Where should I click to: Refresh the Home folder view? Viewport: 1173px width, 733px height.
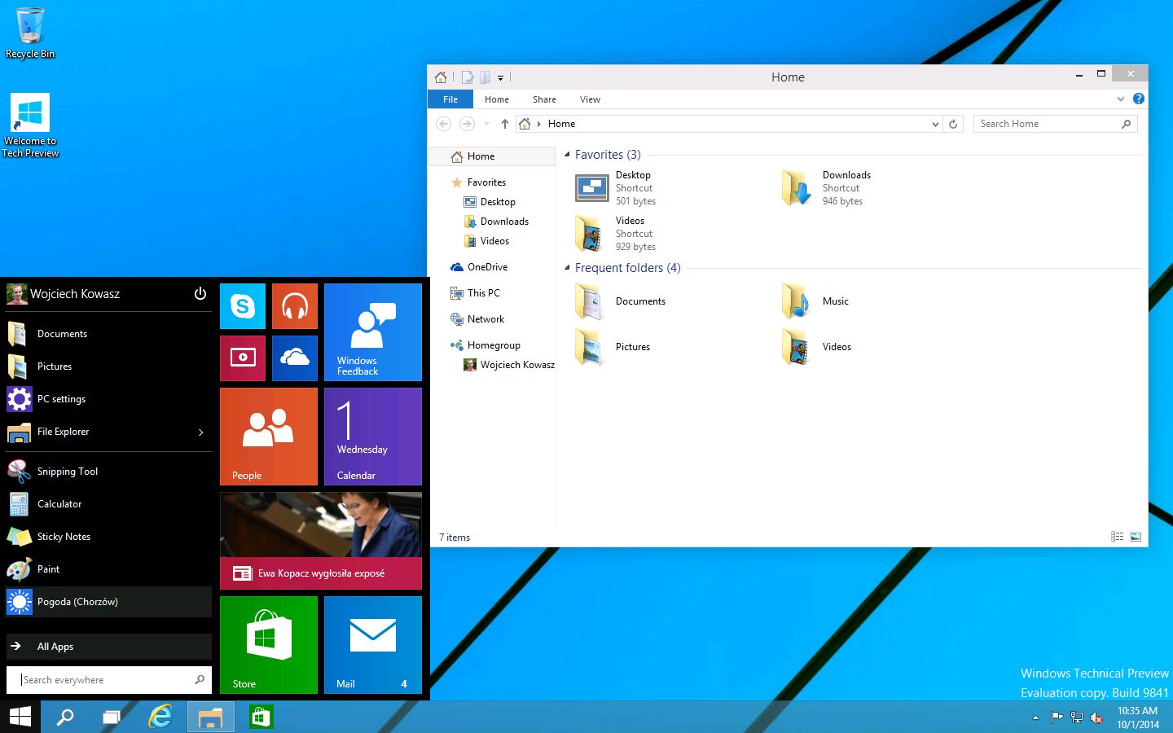pos(953,124)
